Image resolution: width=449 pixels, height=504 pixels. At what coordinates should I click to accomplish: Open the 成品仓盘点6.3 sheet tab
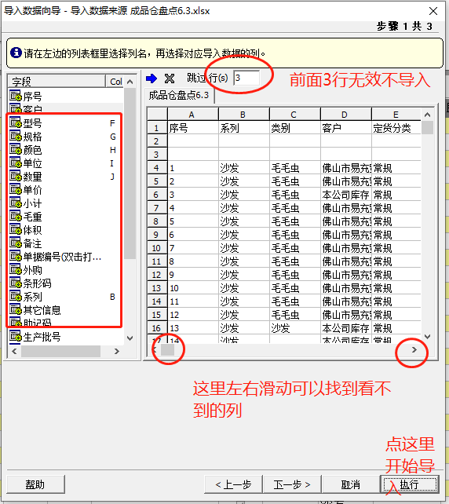tap(179, 96)
